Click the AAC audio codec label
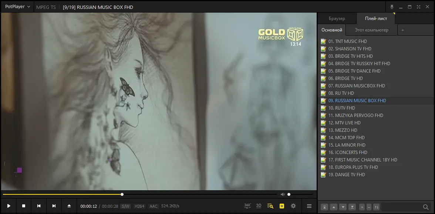This screenshot has height=214, width=435. click(154, 206)
